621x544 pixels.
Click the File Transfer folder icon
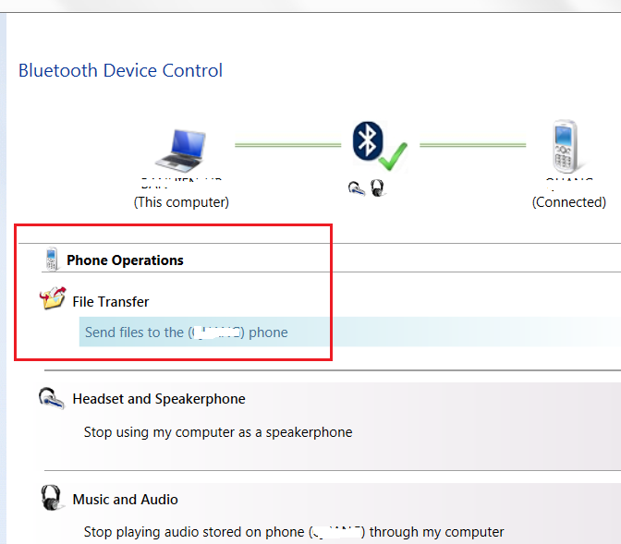tap(53, 300)
